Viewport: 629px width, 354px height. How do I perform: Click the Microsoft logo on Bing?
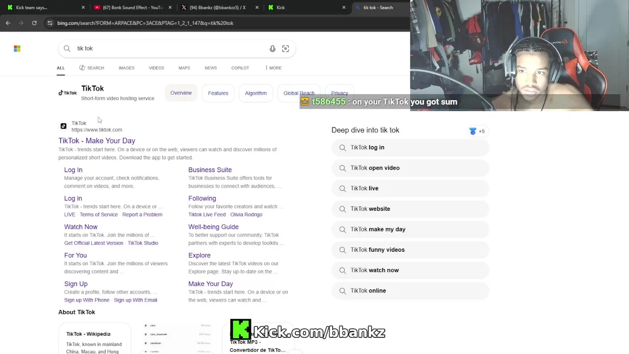17,48
